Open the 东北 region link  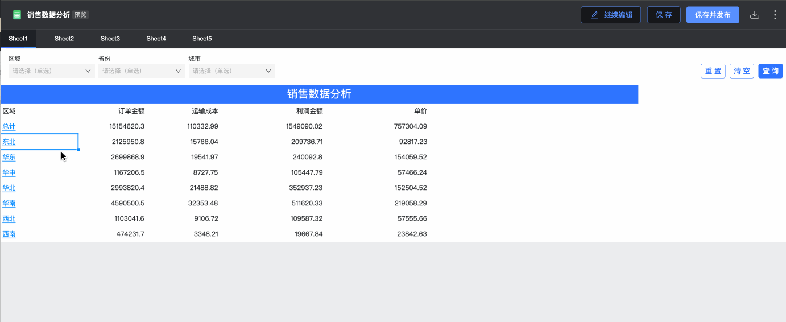pyautogui.click(x=9, y=142)
